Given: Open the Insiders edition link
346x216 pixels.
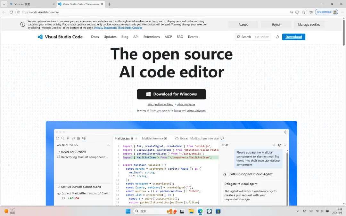Looking at the screenshot, I should (163, 104).
